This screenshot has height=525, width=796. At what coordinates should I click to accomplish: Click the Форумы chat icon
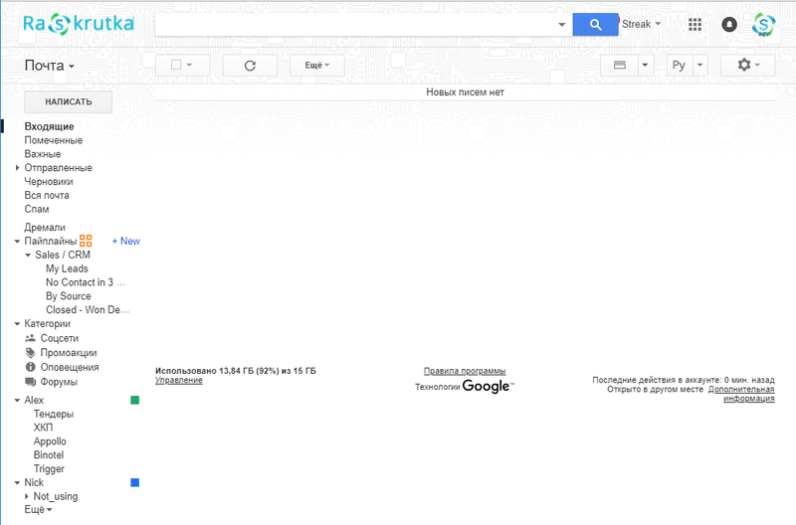tap(31, 382)
